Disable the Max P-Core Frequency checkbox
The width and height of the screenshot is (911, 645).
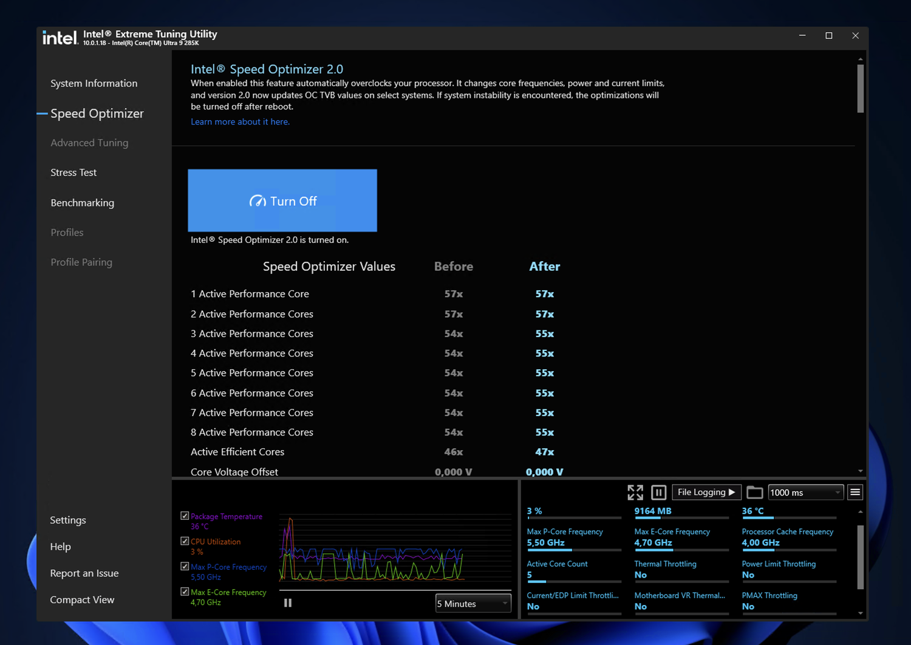(x=185, y=567)
